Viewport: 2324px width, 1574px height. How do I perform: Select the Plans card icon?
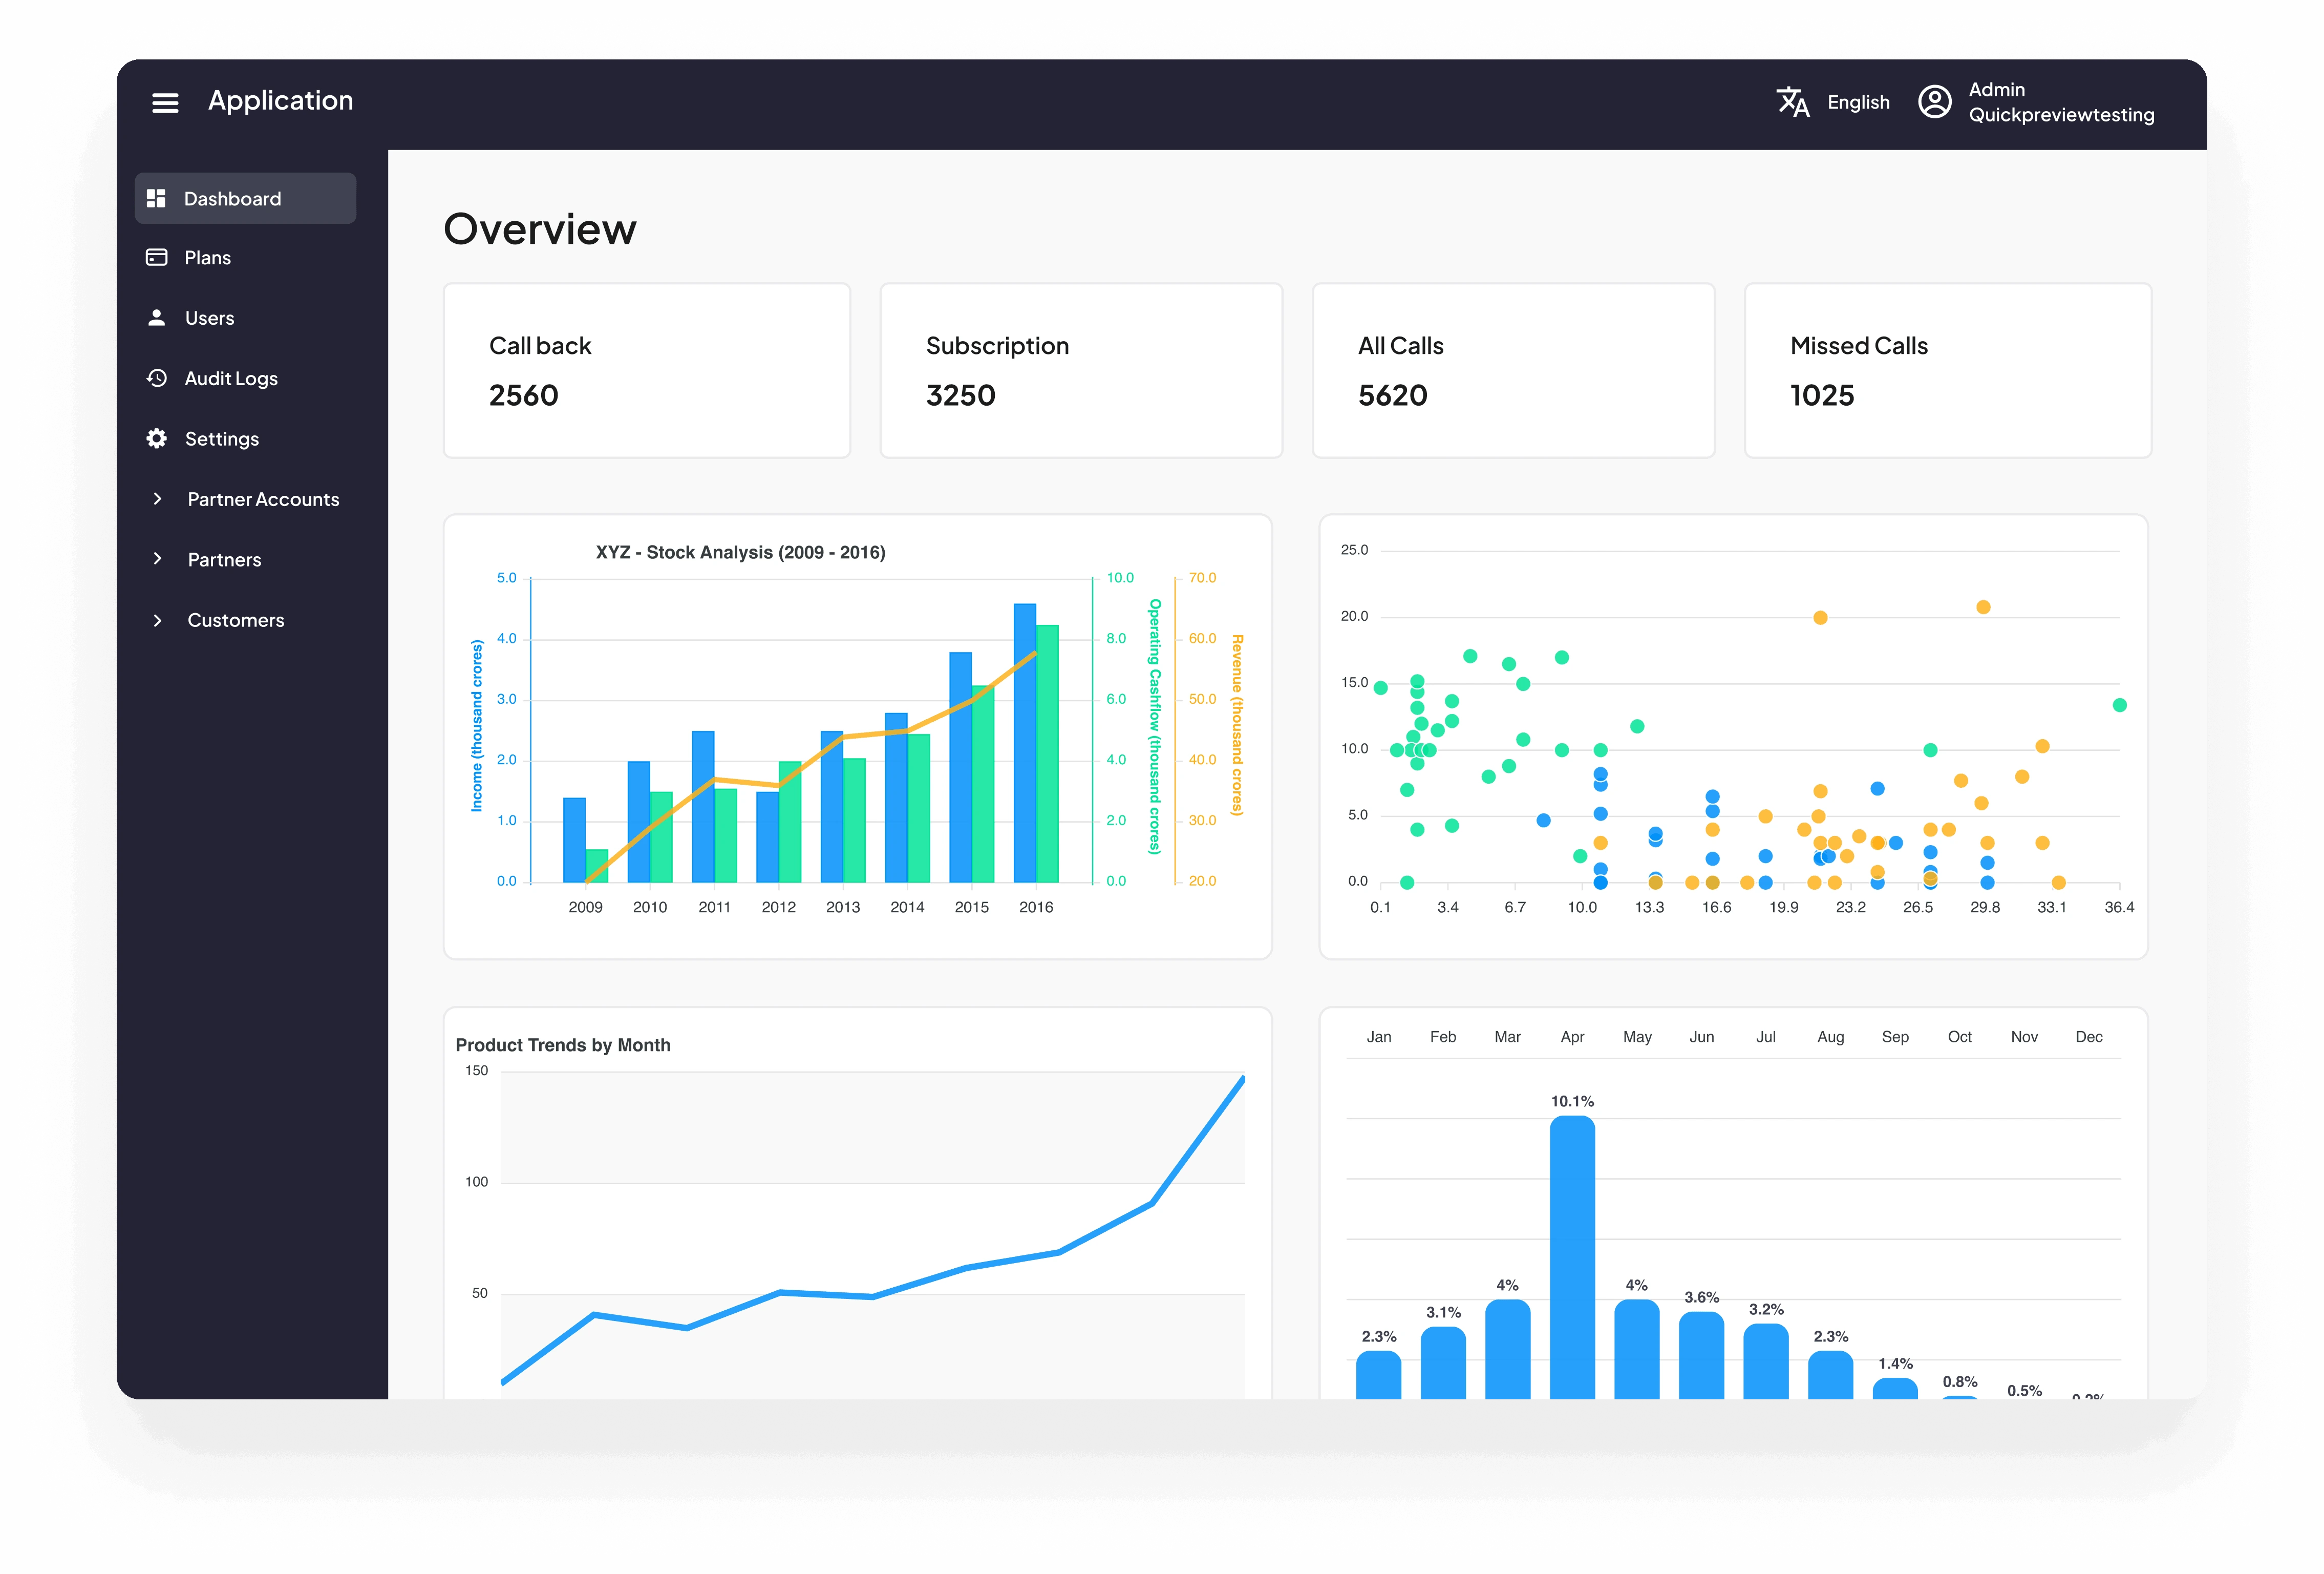157,257
